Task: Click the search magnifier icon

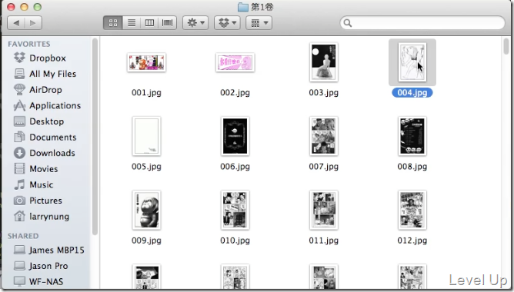Action: [348, 23]
